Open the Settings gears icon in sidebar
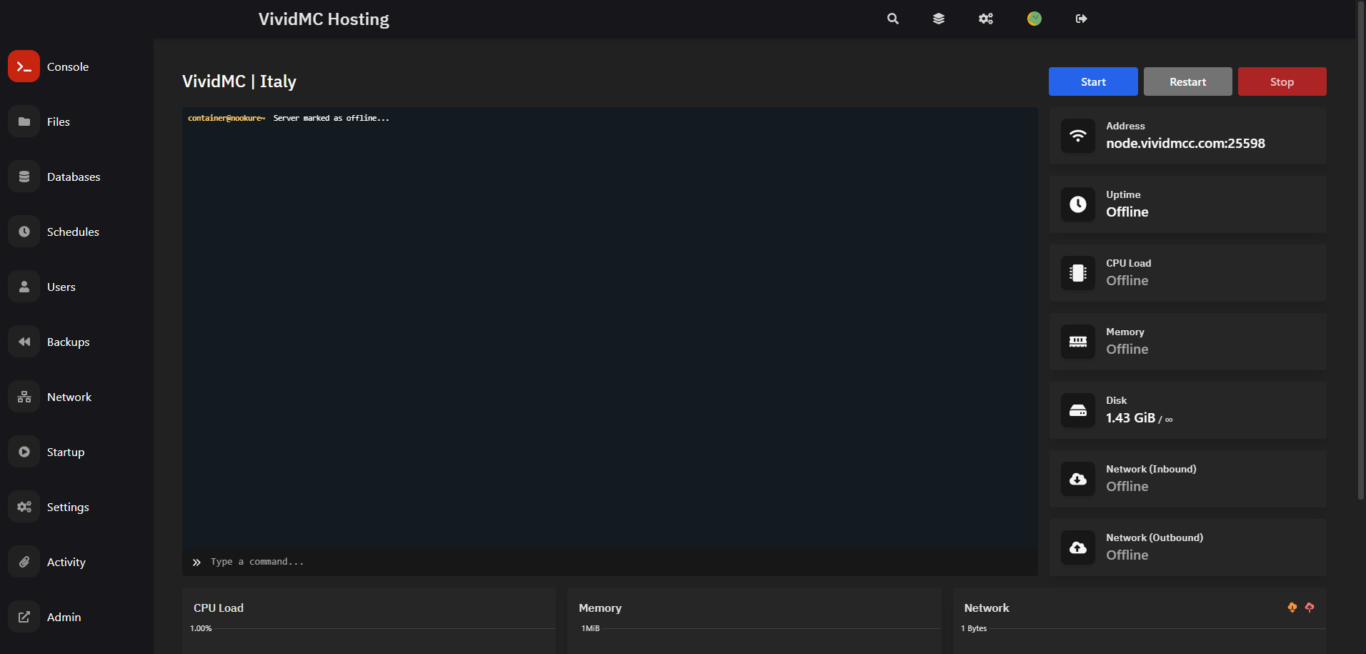The image size is (1366, 654). coord(24,507)
